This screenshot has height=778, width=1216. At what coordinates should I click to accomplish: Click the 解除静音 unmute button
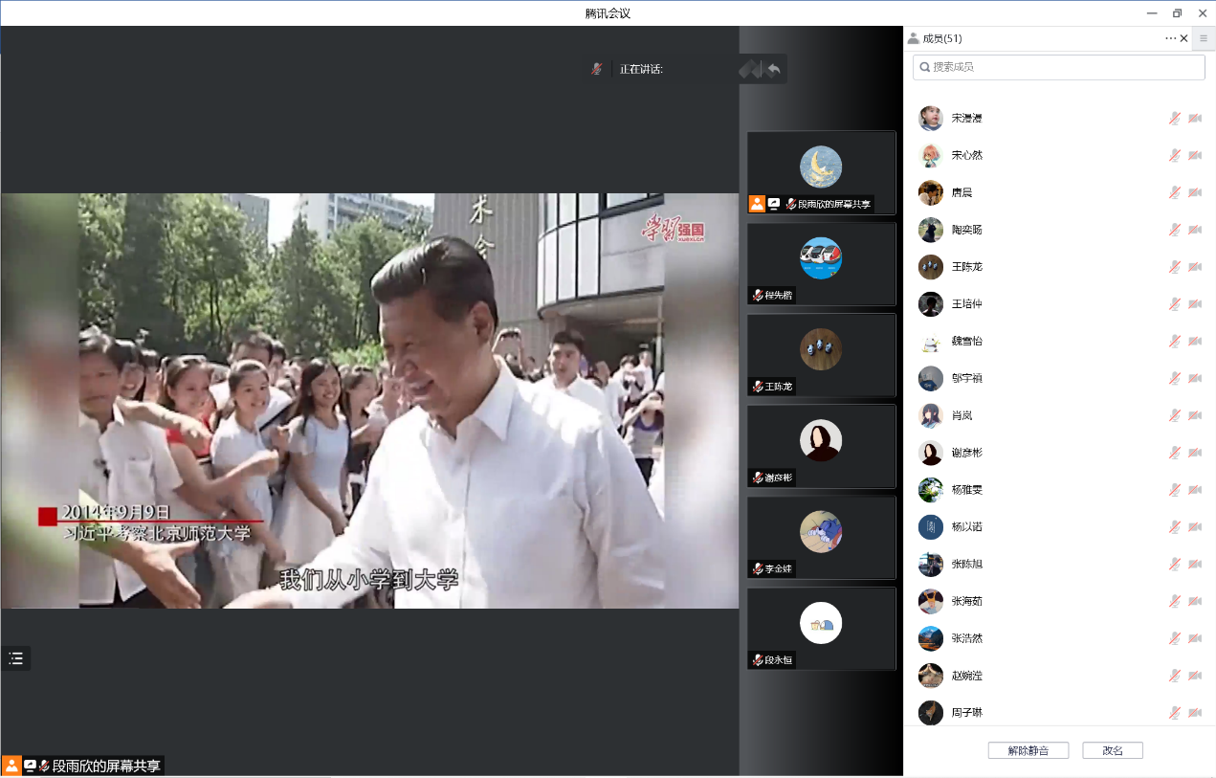tap(1028, 750)
